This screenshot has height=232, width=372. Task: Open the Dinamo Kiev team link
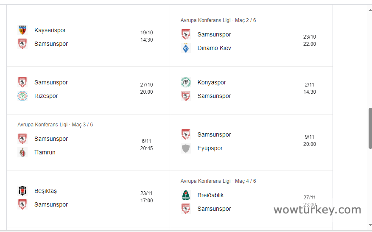point(214,48)
